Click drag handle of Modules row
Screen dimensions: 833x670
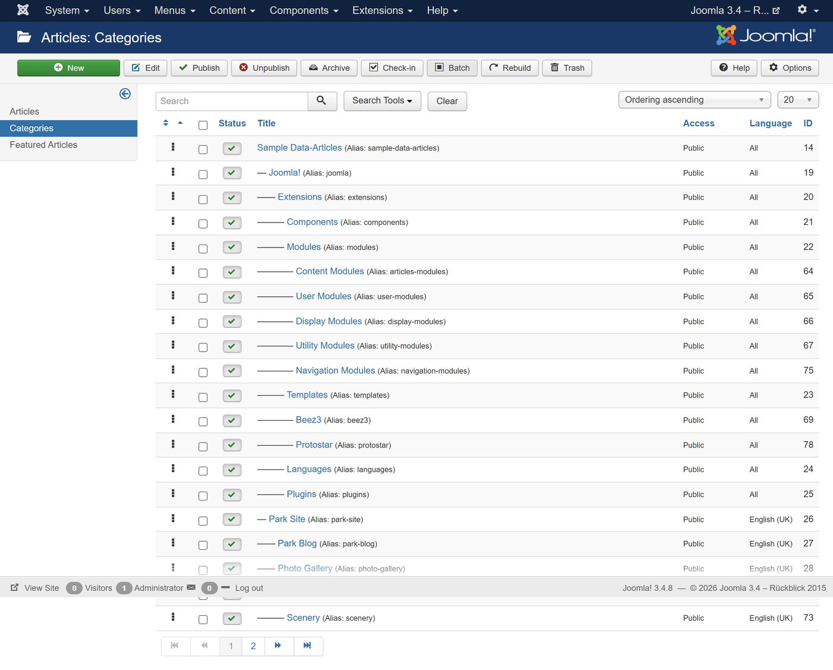click(173, 246)
